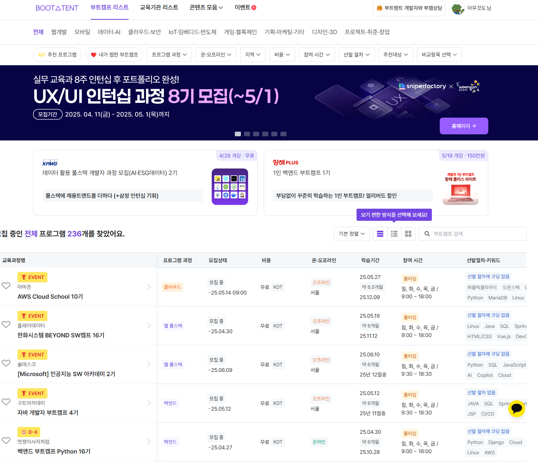Click the 홈페이지 button on the banner
The image size is (538, 463).
[464, 126]
